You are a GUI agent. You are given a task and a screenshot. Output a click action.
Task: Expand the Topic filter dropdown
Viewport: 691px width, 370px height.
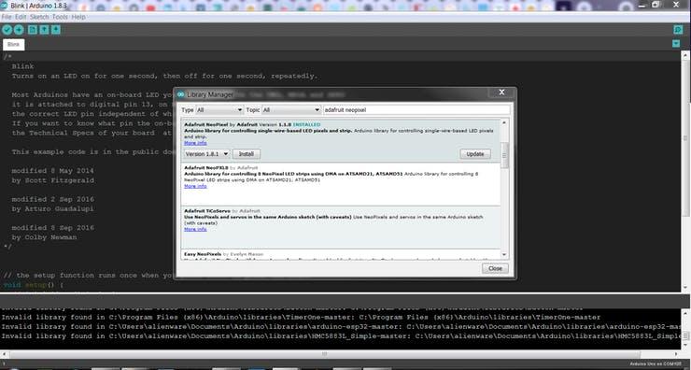point(290,110)
